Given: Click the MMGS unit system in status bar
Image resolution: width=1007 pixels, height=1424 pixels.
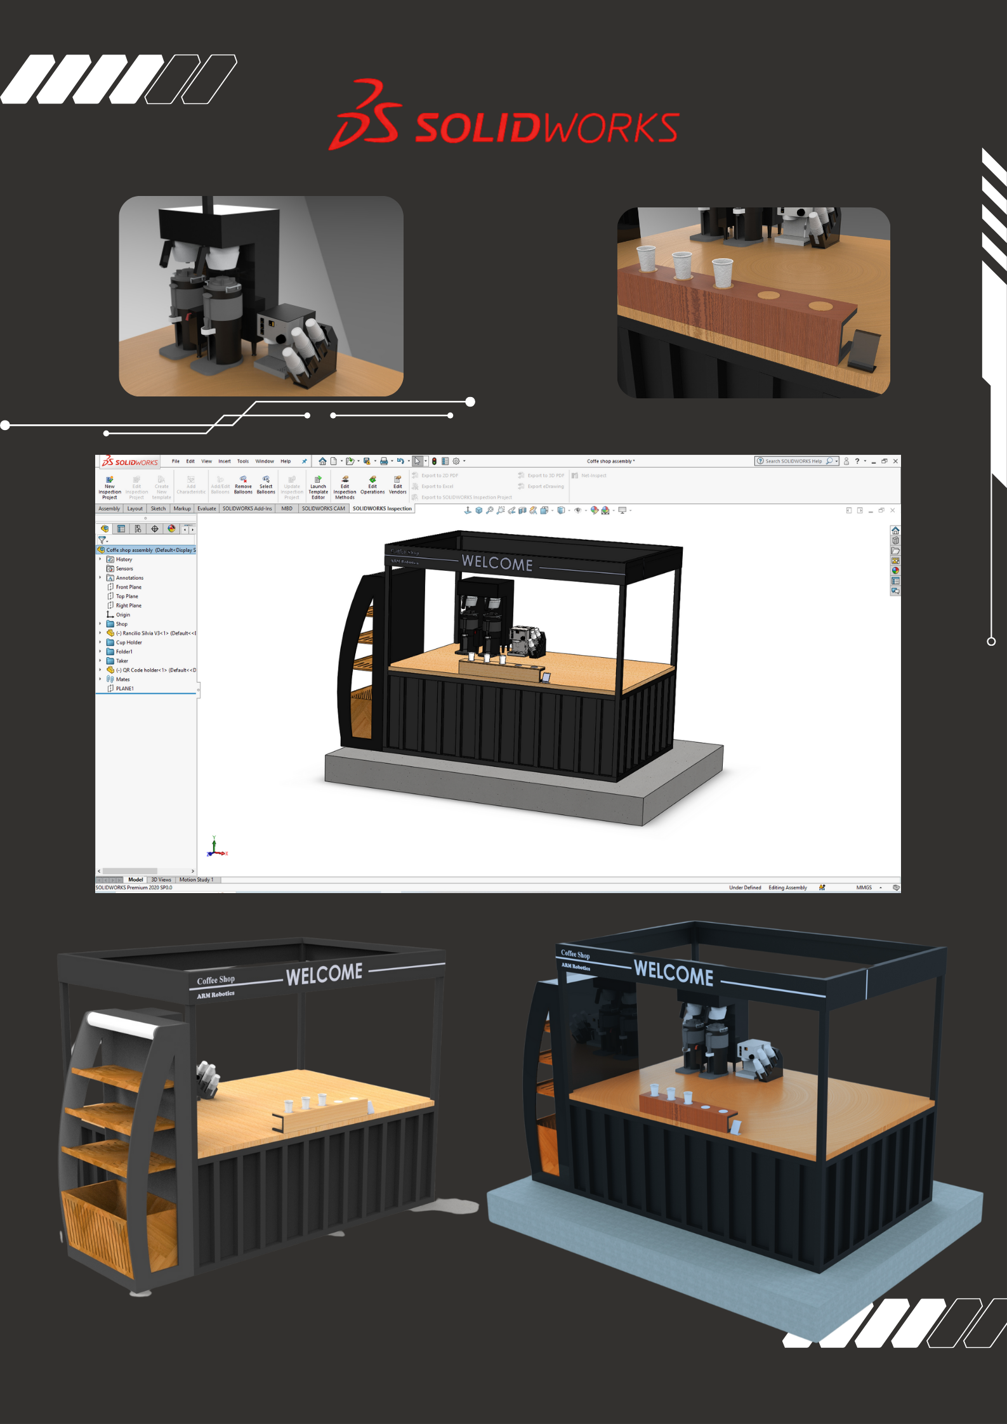Looking at the screenshot, I should tap(864, 888).
